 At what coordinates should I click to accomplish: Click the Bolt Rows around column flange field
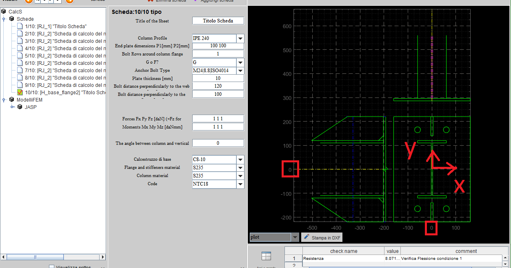pos(218,54)
